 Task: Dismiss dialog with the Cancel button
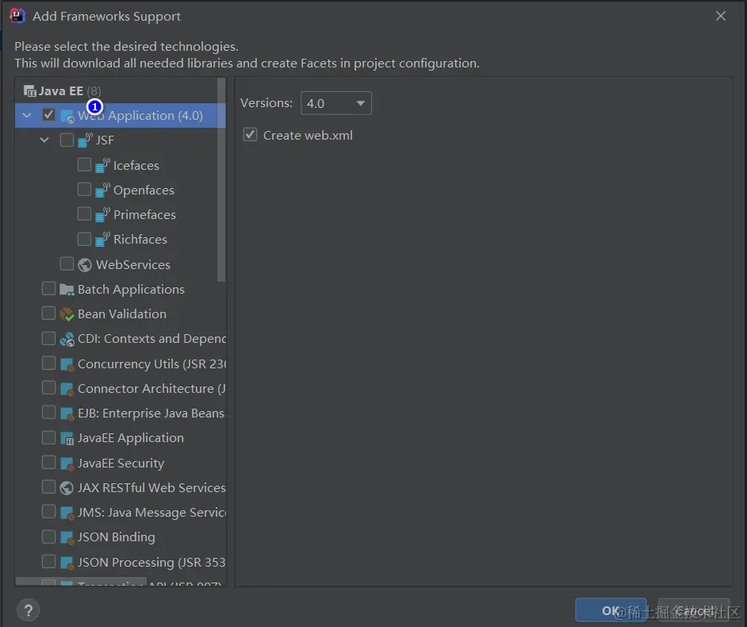[x=694, y=610]
